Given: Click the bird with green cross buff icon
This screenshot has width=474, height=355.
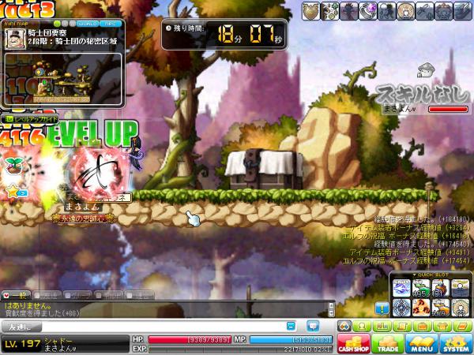Looking at the screenshot, I should (329, 12).
